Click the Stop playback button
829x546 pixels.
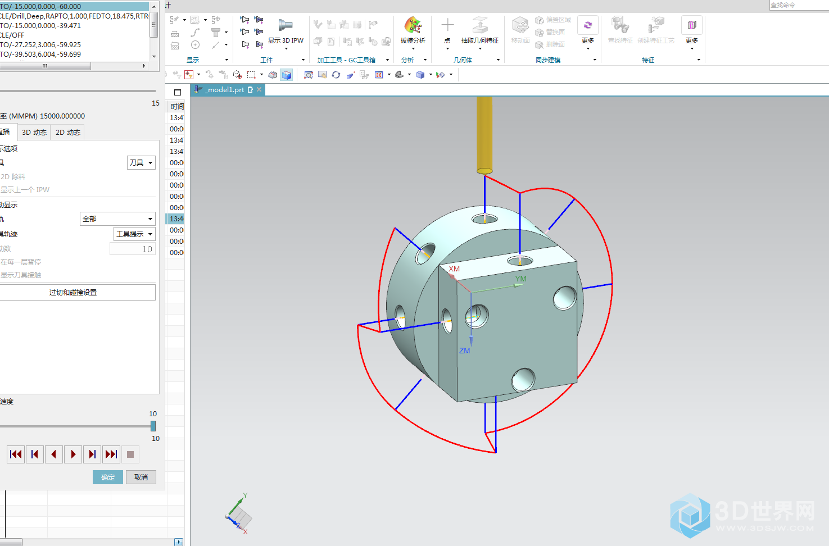[x=130, y=454]
